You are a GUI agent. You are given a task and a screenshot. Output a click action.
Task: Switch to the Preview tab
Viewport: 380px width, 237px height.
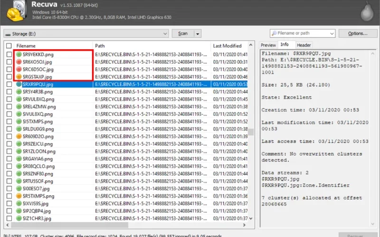click(268, 45)
